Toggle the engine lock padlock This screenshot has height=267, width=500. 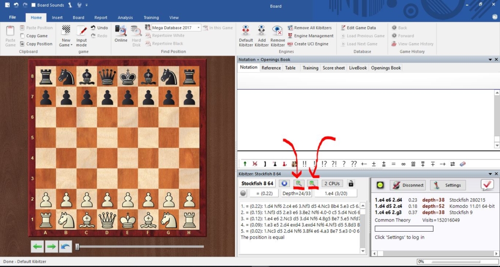click(x=351, y=184)
